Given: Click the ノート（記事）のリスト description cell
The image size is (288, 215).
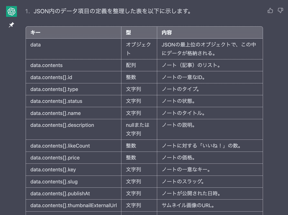Looking at the screenshot, I should pyautogui.click(x=210, y=65).
